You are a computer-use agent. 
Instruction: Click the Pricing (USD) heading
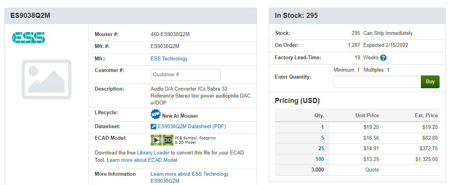click(297, 101)
